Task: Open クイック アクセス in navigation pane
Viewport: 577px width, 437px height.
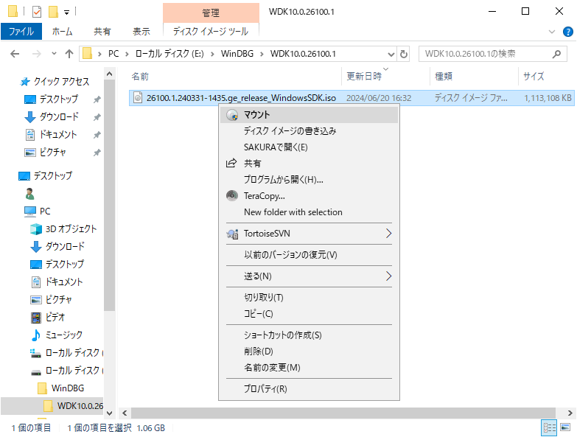Action: click(x=55, y=81)
